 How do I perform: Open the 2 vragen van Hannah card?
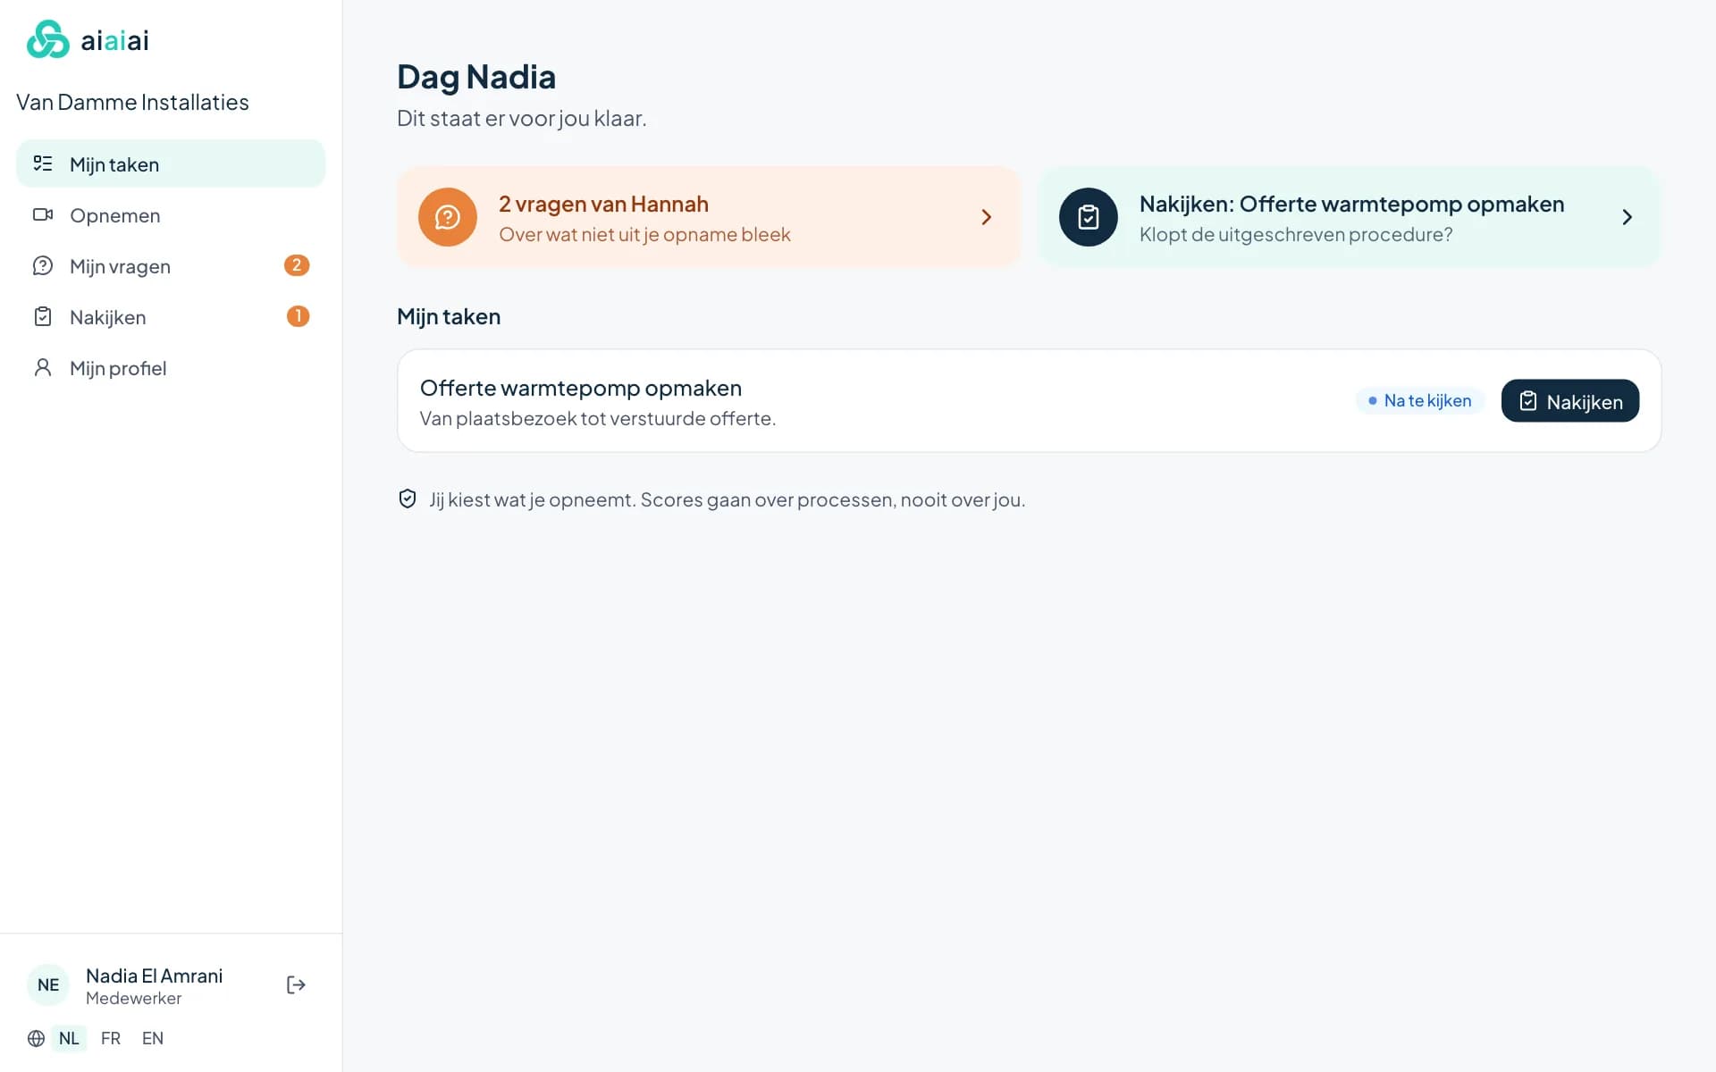point(708,217)
